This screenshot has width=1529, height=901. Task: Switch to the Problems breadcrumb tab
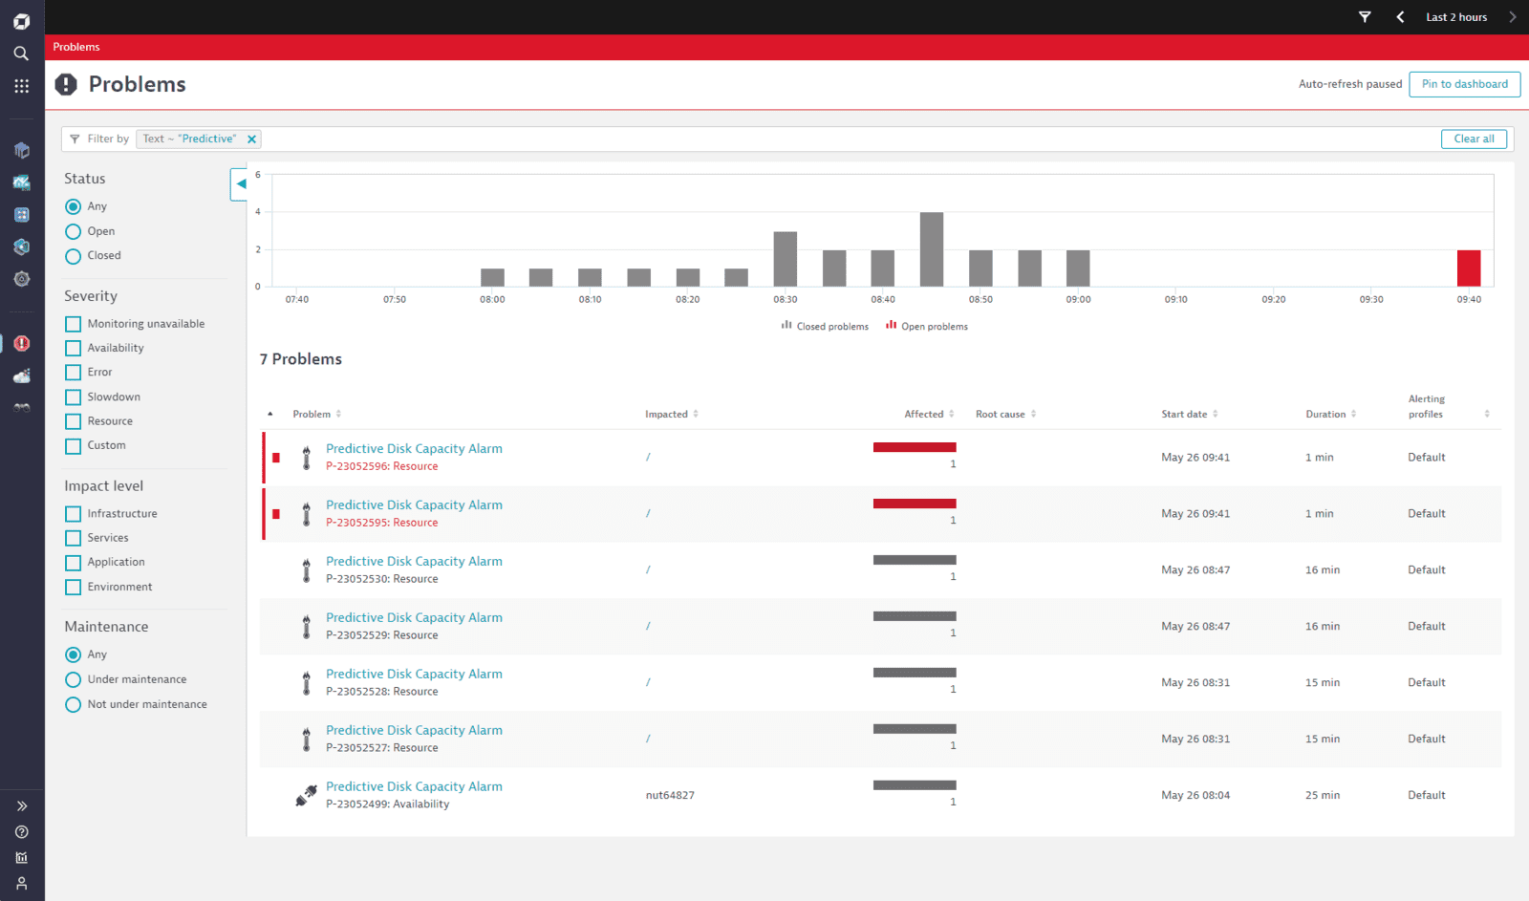(x=75, y=46)
